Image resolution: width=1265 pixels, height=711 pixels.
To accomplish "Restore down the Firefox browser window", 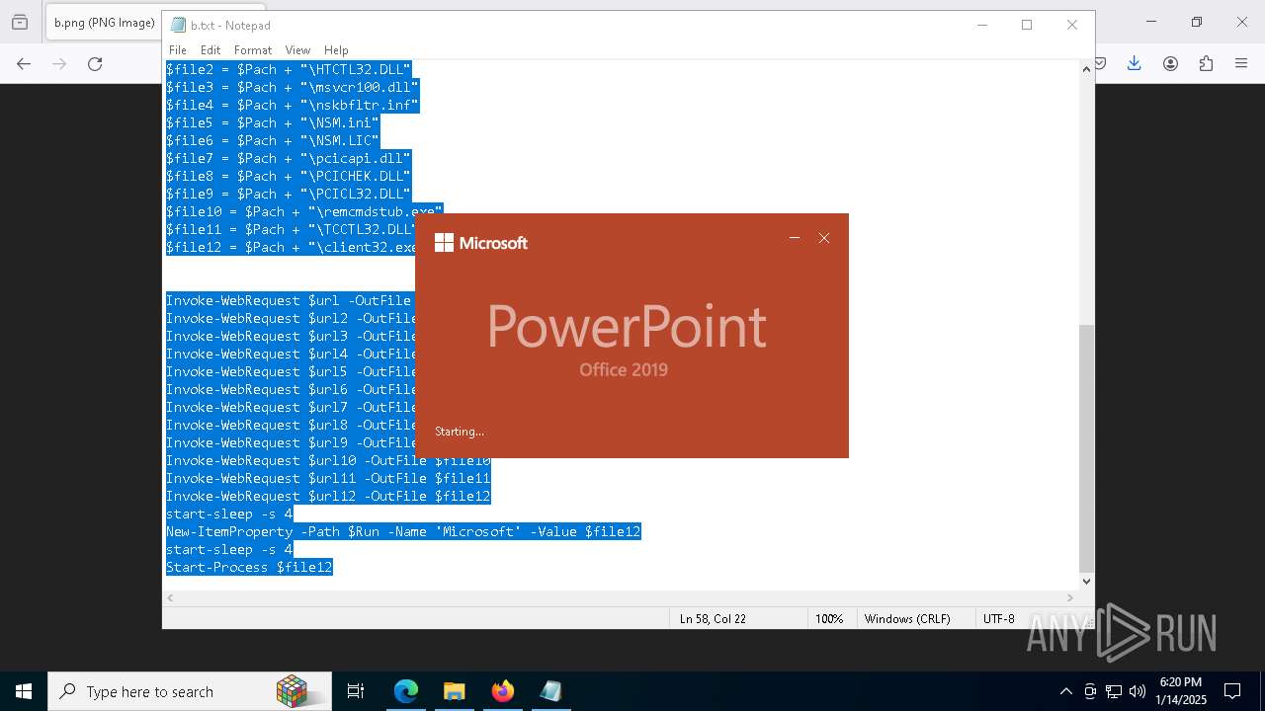I will tap(1196, 22).
